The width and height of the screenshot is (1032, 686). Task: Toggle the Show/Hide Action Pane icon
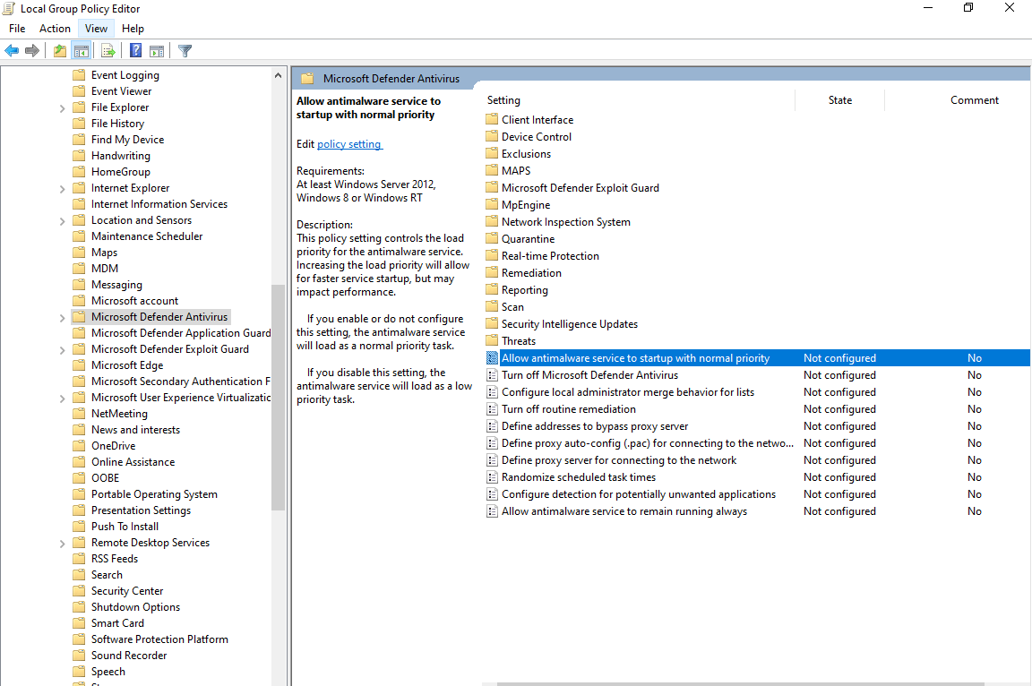coord(158,50)
